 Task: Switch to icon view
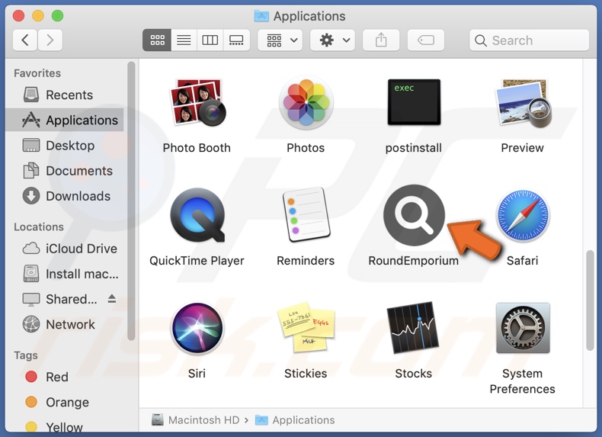[157, 40]
